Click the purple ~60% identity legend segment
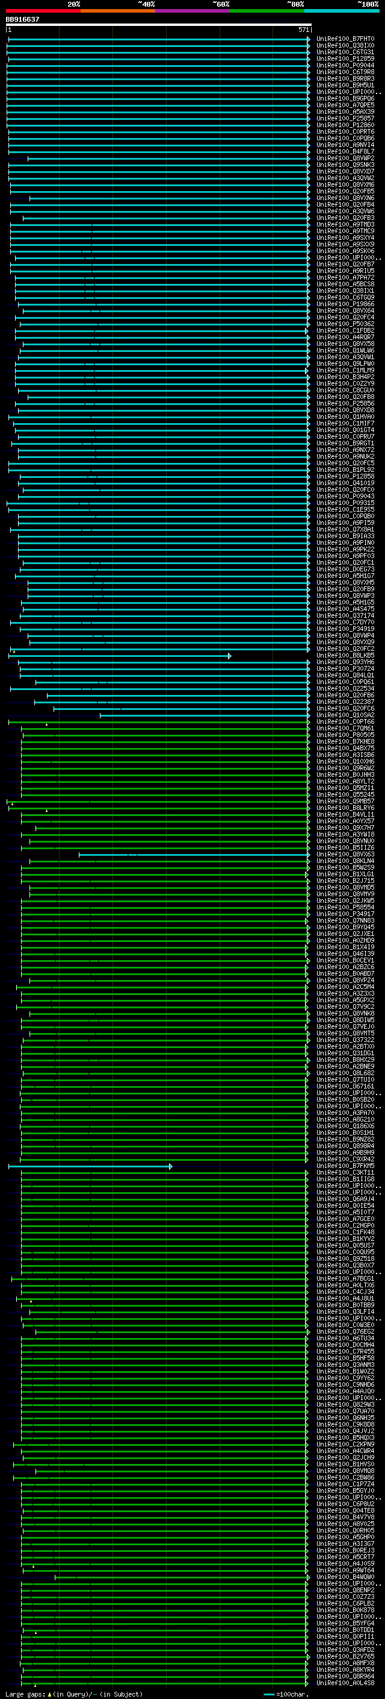The height and width of the screenshot is (1699, 385). tap(193, 11)
